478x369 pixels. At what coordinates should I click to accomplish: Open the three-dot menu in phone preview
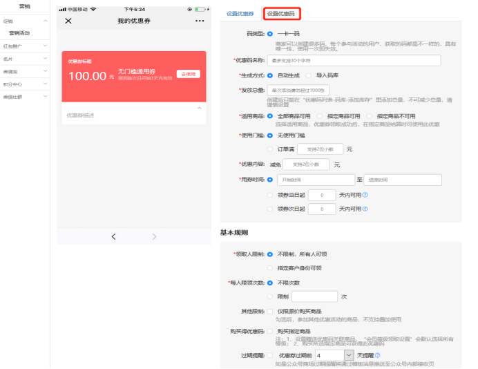click(x=200, y=21)
